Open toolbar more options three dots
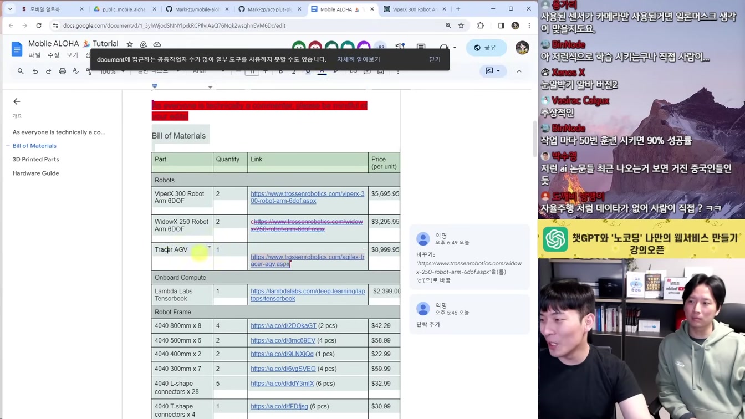 coord(397,71)
